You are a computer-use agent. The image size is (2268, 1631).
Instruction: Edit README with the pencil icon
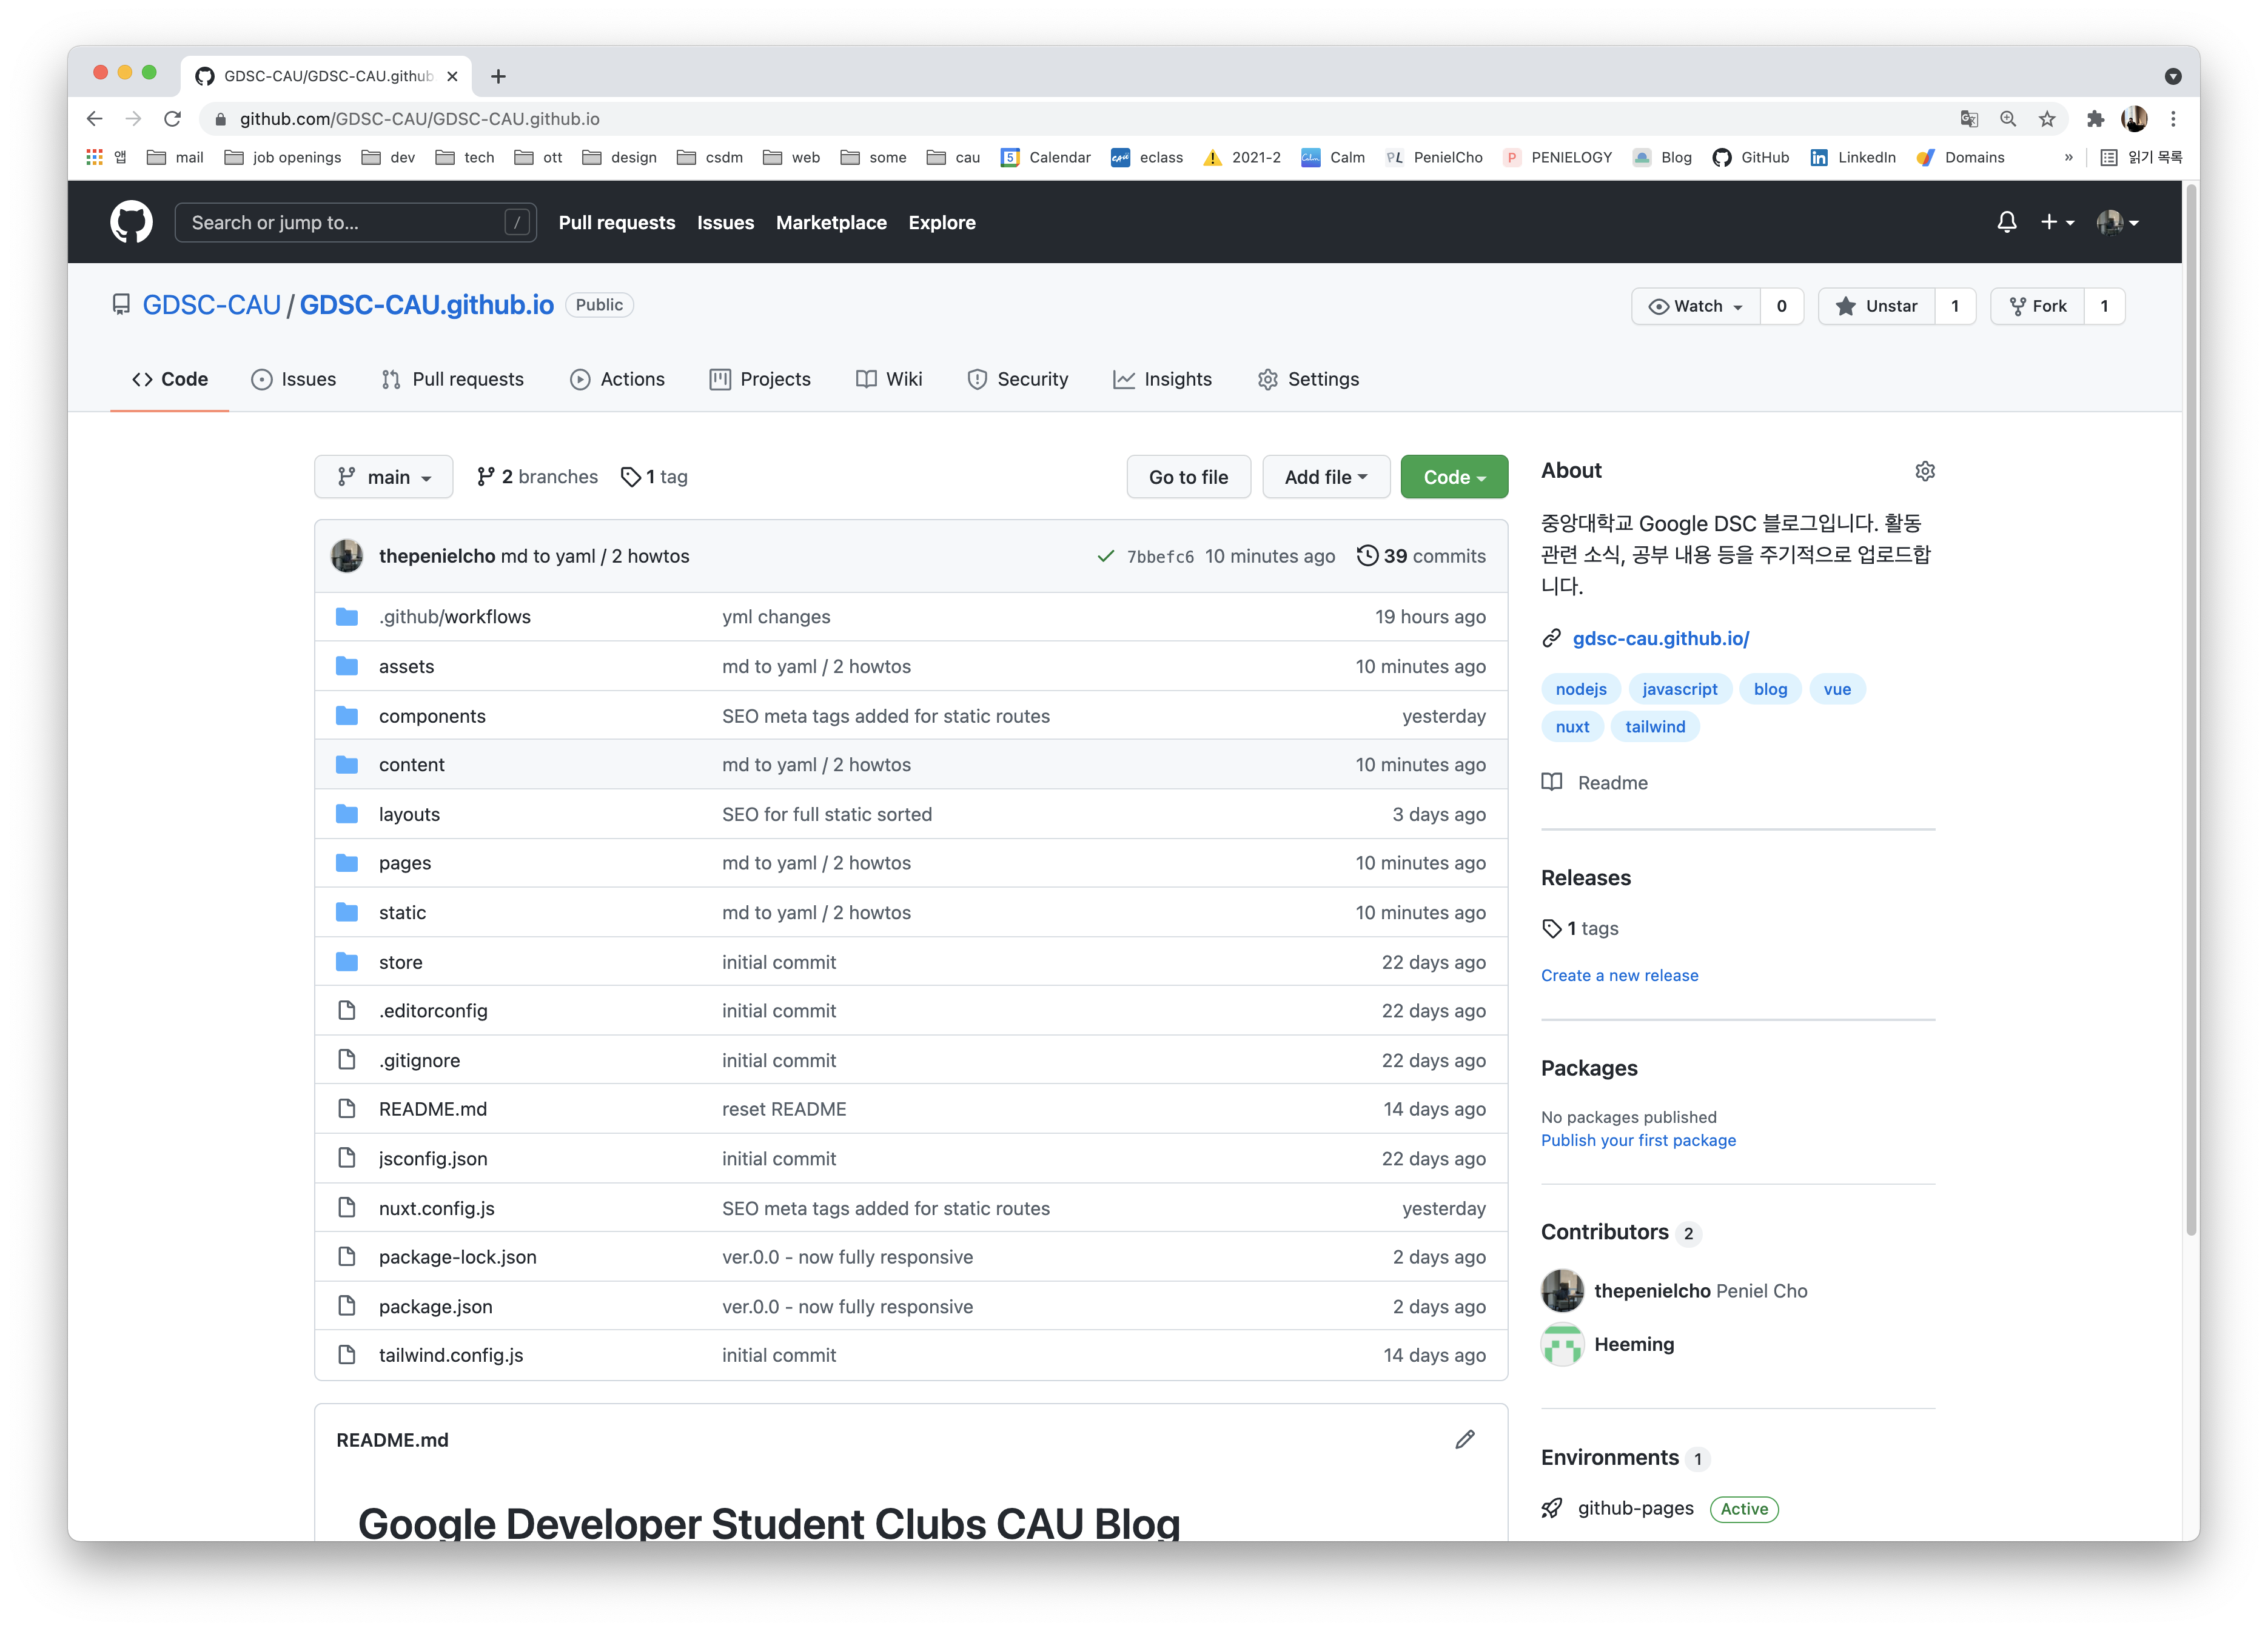point(1465,1439)
